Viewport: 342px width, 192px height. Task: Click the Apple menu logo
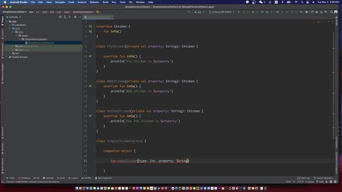pyautogui.click(x=5, y=2)
